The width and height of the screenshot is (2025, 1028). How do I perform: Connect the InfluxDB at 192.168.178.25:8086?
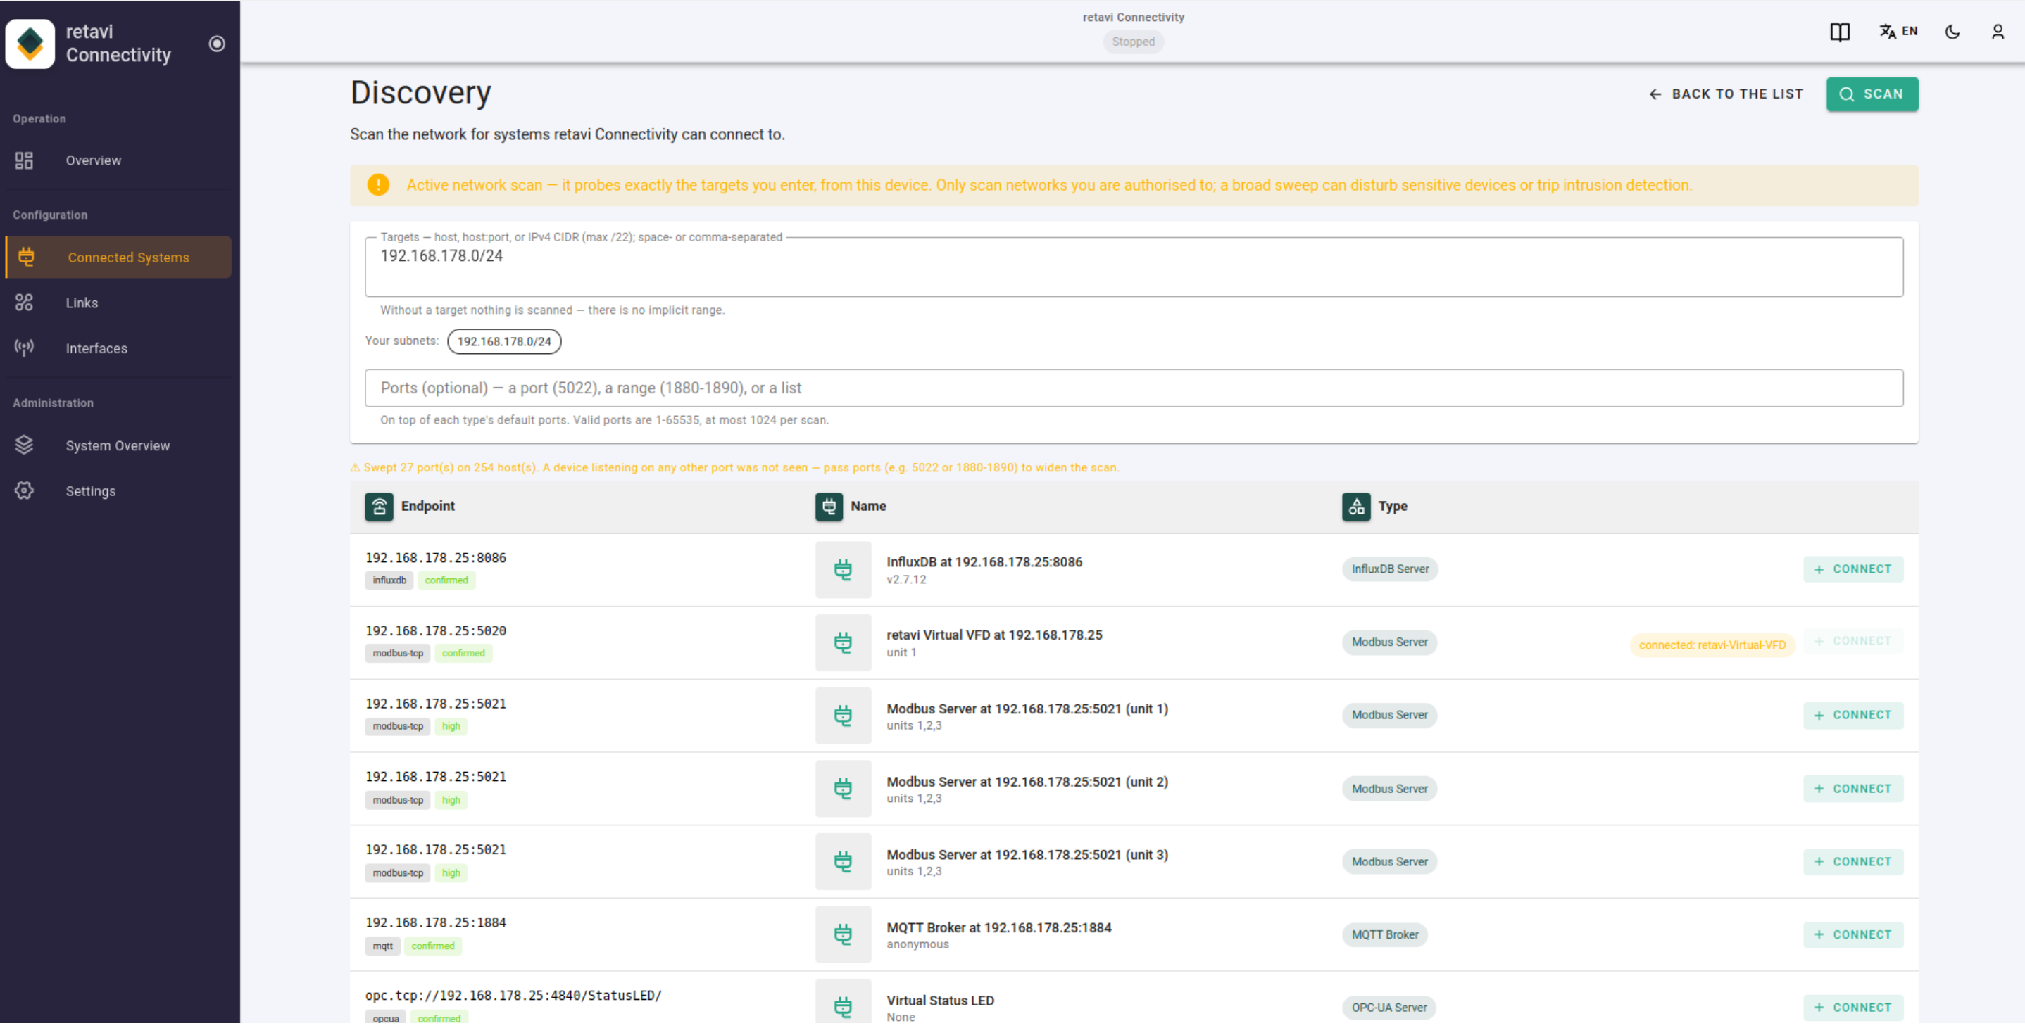[x=1852, y=570]
